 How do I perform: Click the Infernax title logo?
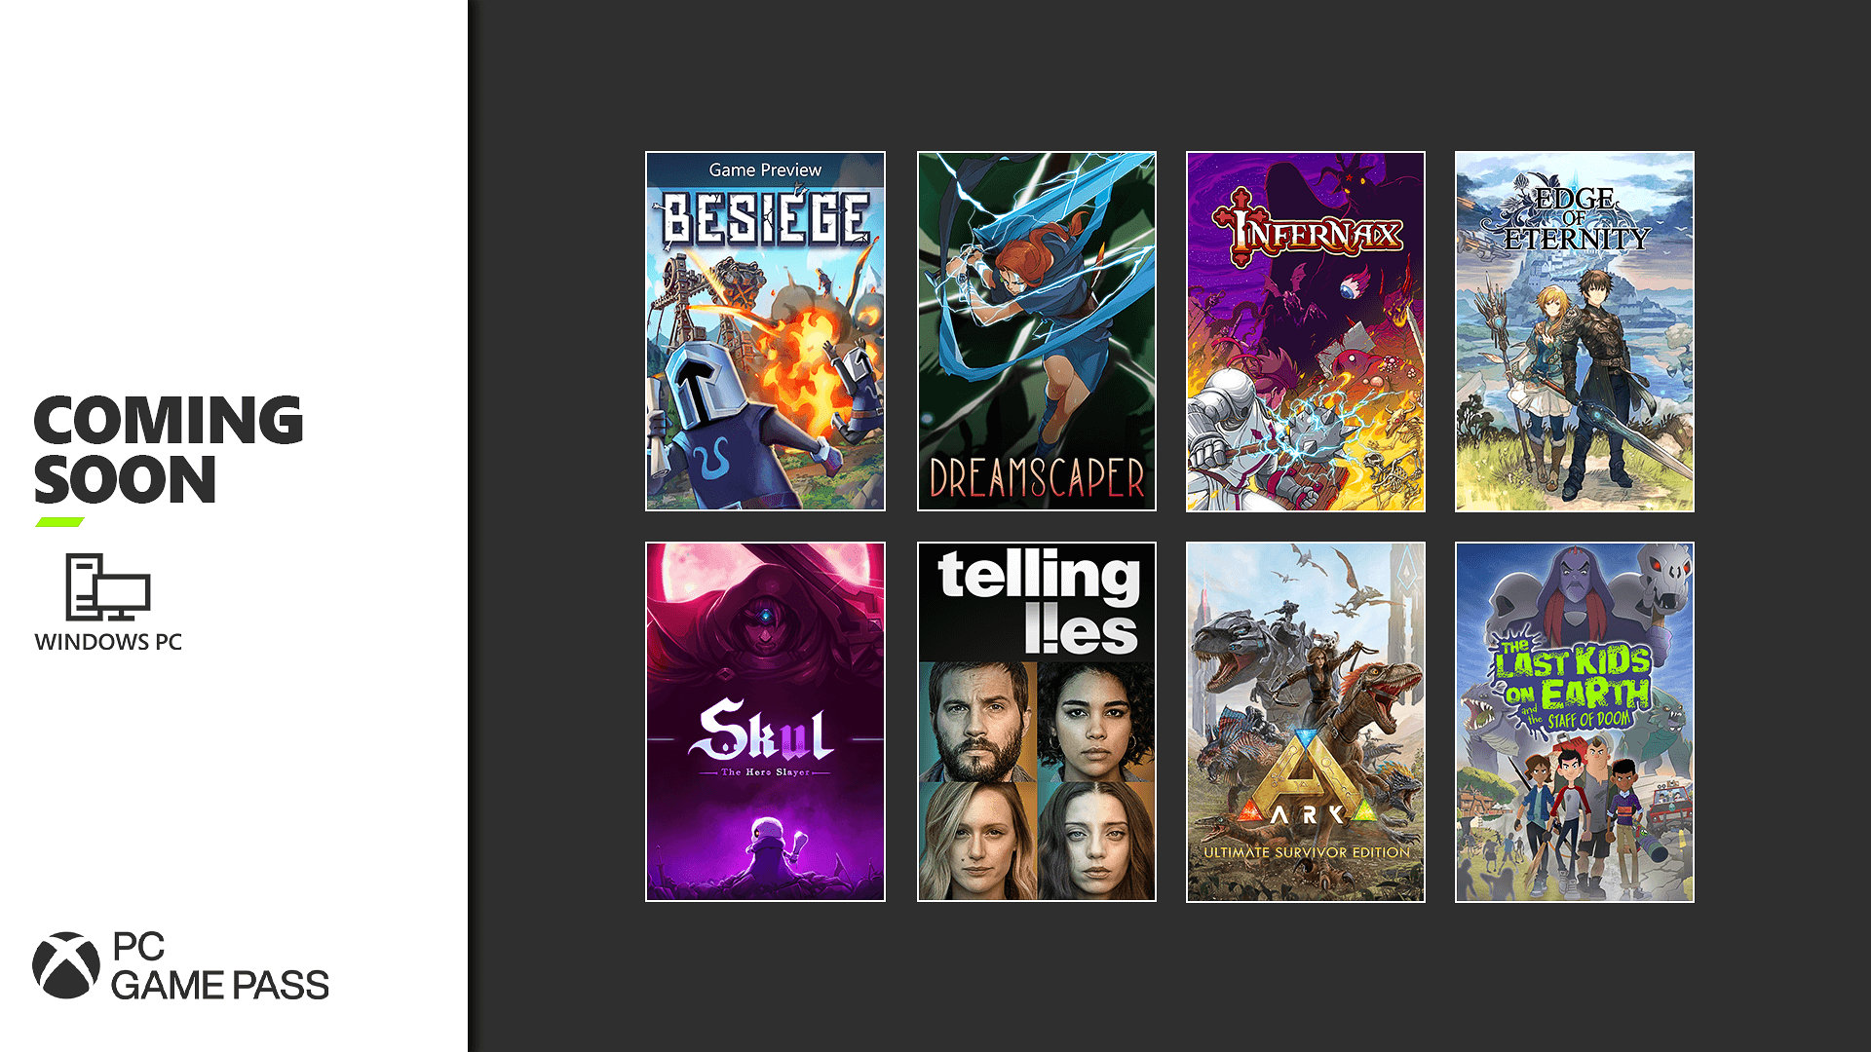pyautogui.click(x=1307, y=230)
